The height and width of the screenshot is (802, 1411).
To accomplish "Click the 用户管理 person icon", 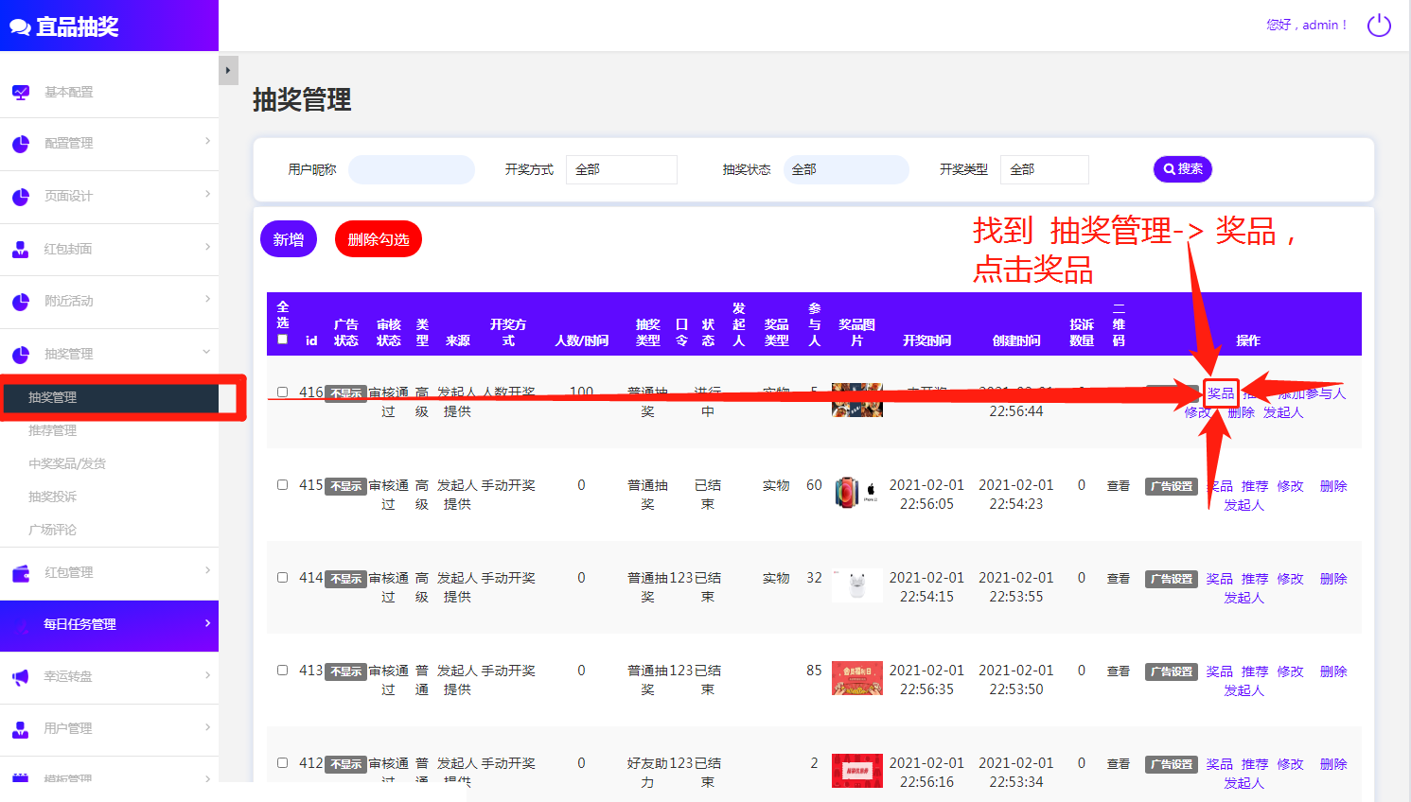I will point(21,729).
